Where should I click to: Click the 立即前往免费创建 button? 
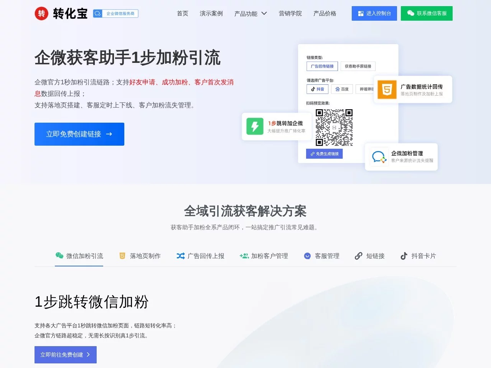coord(66,355)
